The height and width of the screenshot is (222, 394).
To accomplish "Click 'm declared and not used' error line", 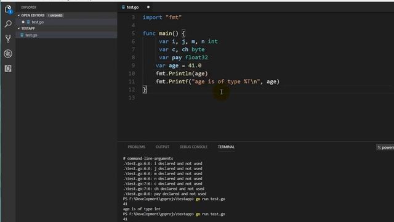I will point(163,173).
